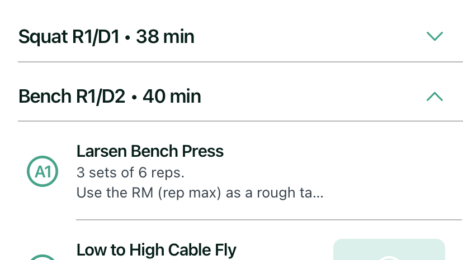Tap the white circle icon inside the thumbnail
Image resolution: width=463 pixels, height=260 pixels.
[389, 258]
